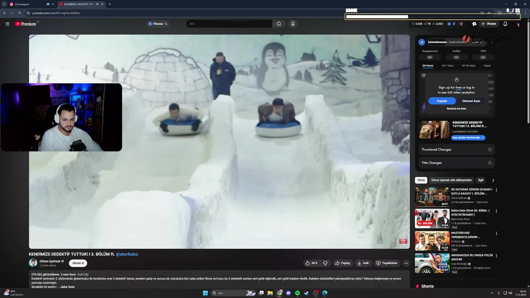Switch to the Görüntülenmeler tab
530x298 pixels.
[x=437, y=42]
